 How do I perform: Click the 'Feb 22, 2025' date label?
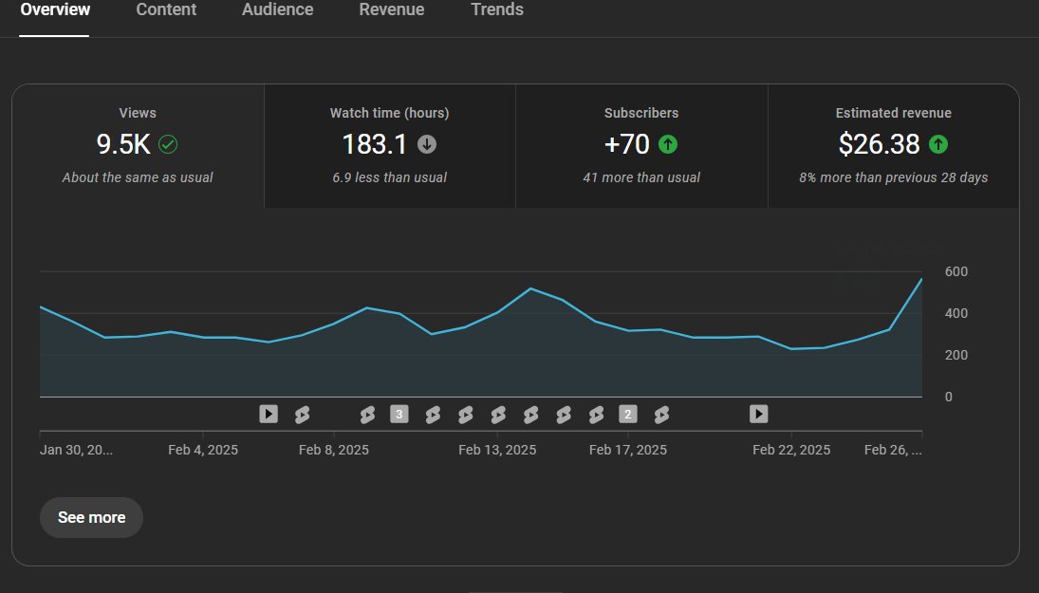pos(791,450)
